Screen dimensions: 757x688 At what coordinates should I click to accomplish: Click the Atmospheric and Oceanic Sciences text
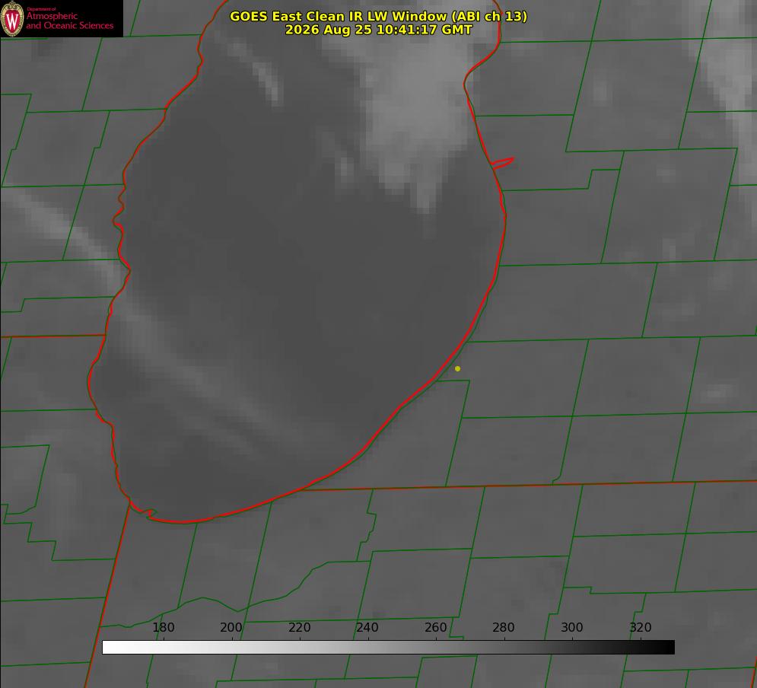coord(69,21)
